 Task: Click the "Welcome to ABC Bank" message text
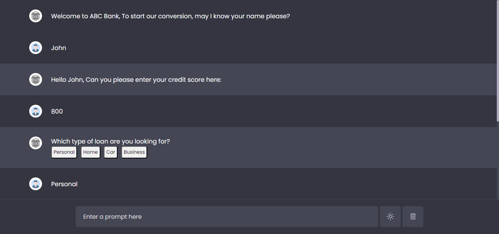[x=170, y=16]
